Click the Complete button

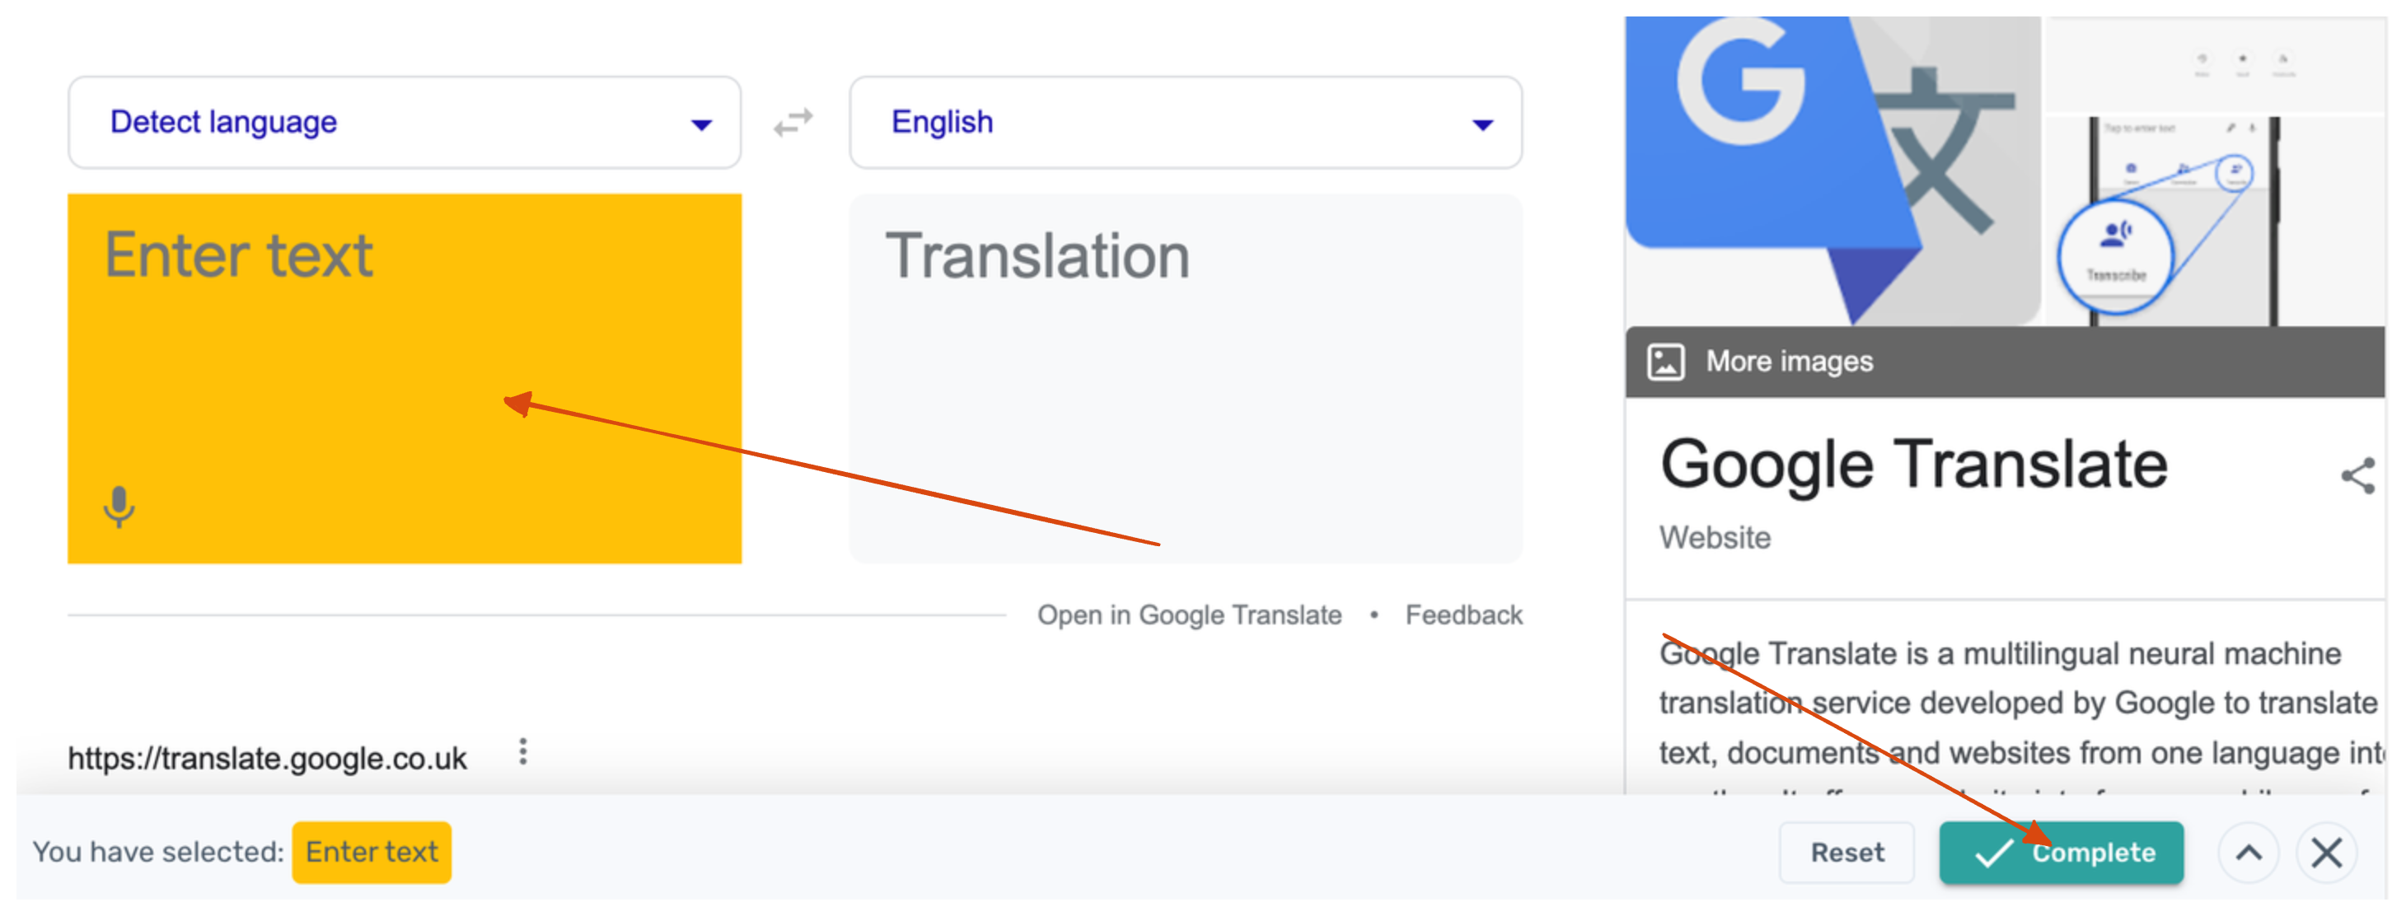pos(2062,853)
